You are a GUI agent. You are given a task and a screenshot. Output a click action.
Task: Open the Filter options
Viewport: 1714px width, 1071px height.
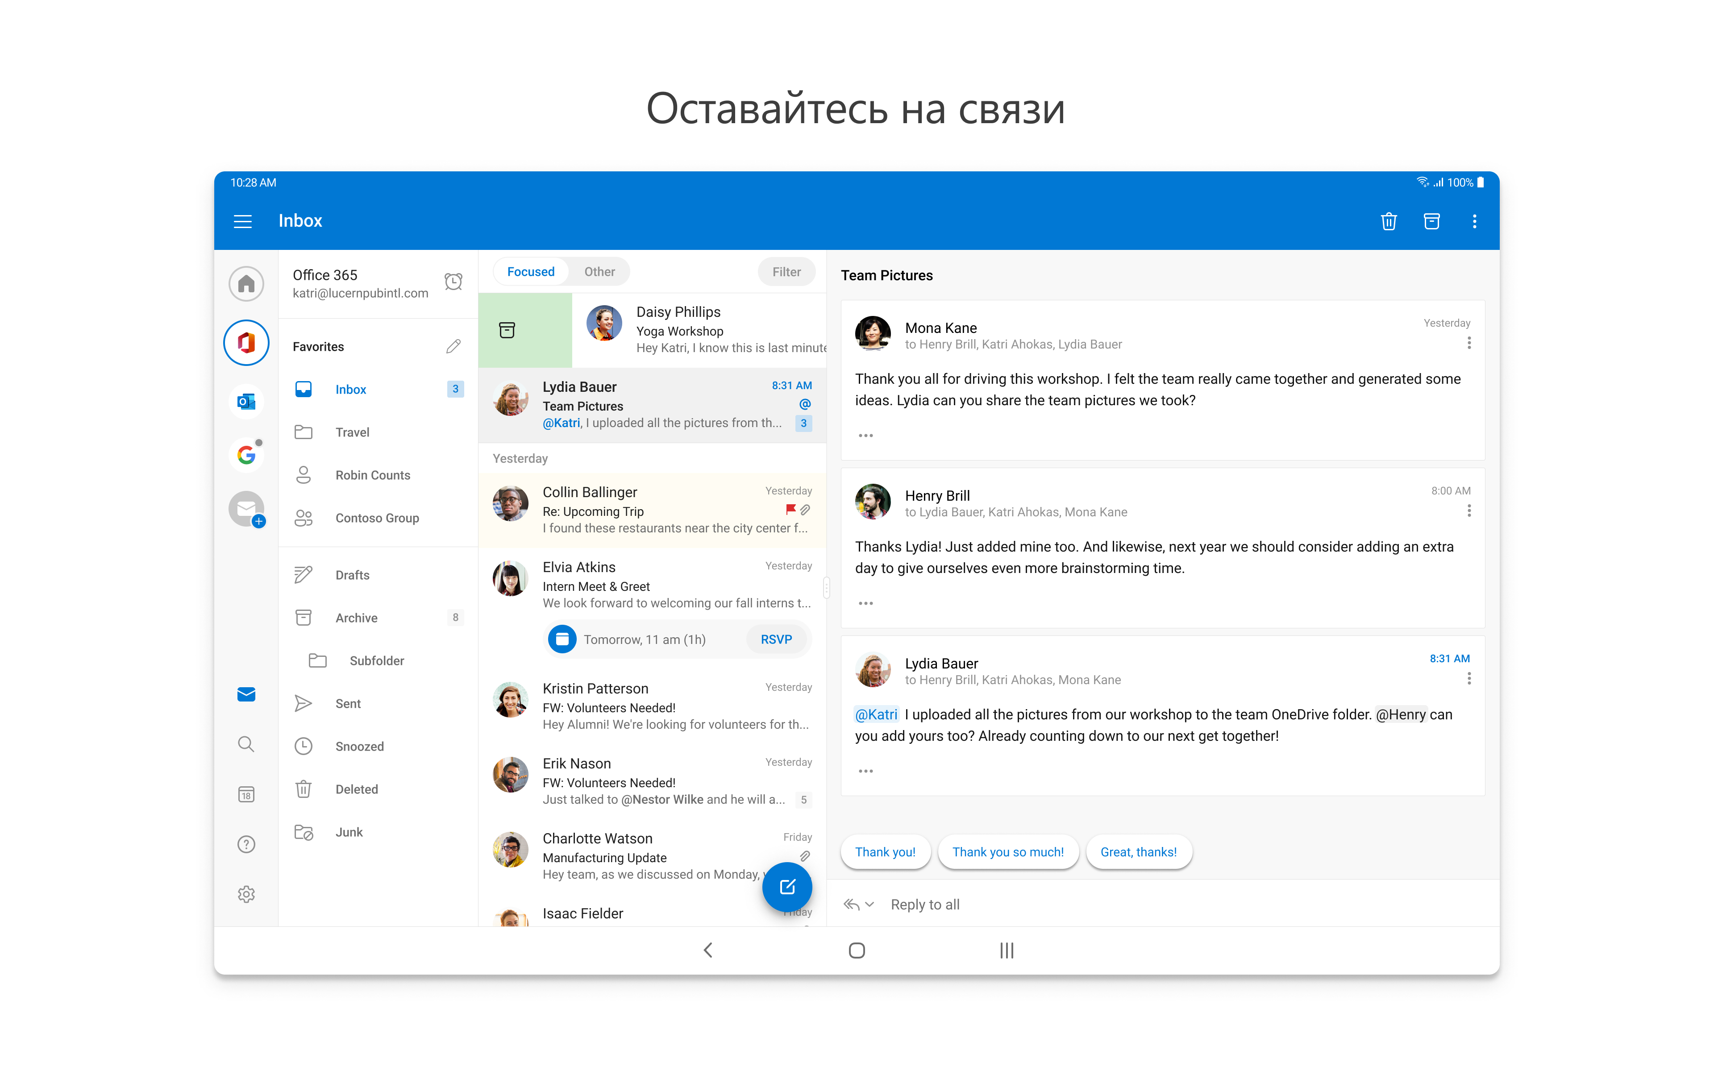(x=786, y=272)
